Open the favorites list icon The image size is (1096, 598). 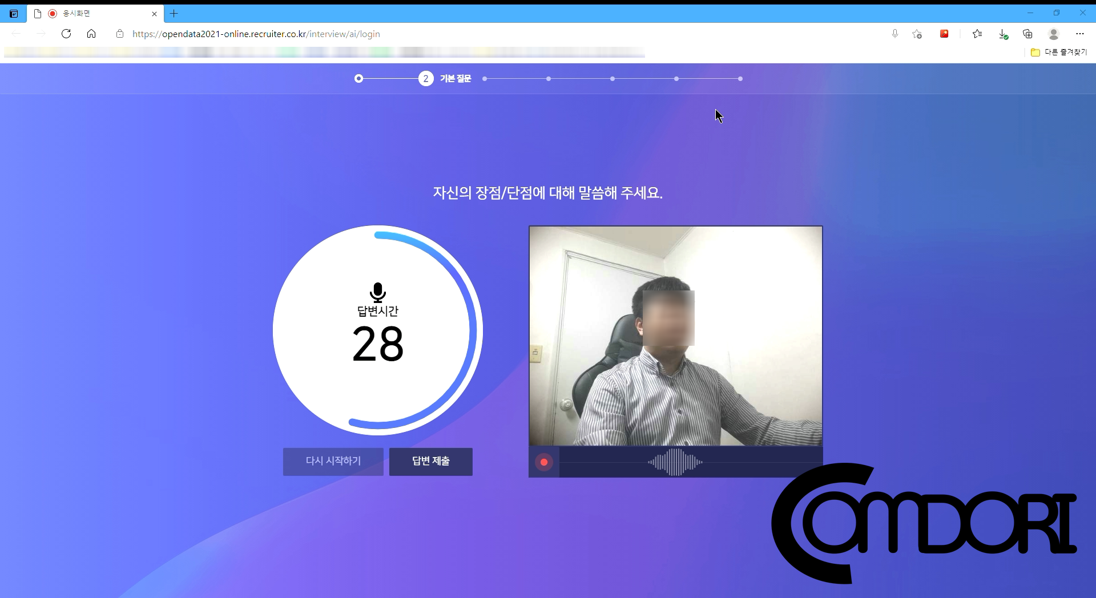coord(977,34)
